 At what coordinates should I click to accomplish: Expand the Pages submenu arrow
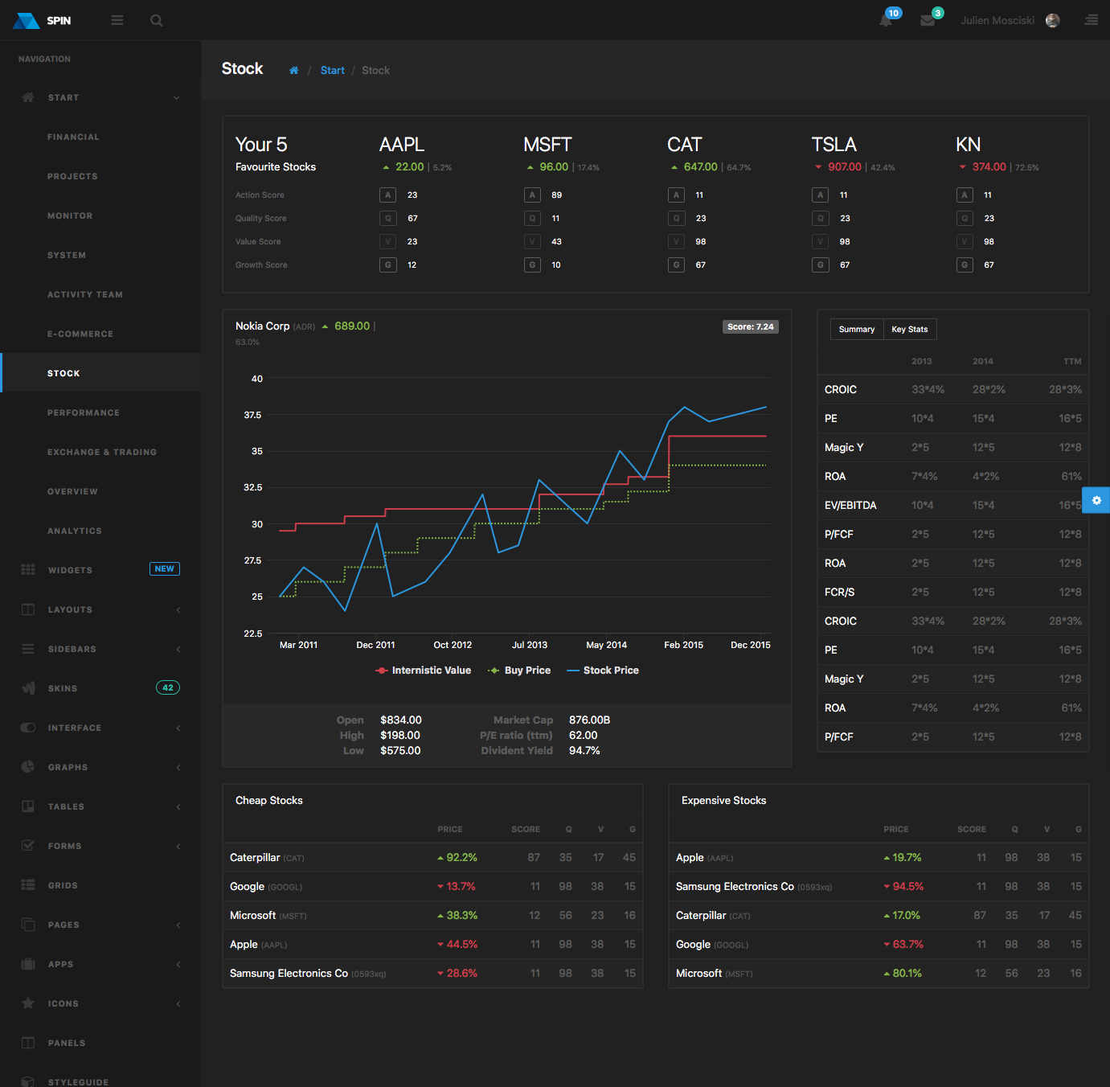pyautogui.click(x=178, y=925)
